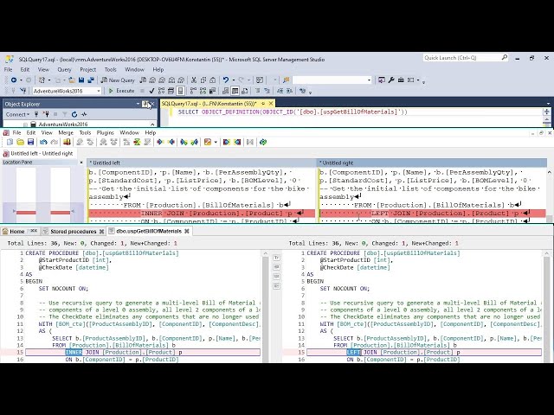Select Untitled left - Untitled right tab
The width and height of the screenshot is (554, 415).
38,154
